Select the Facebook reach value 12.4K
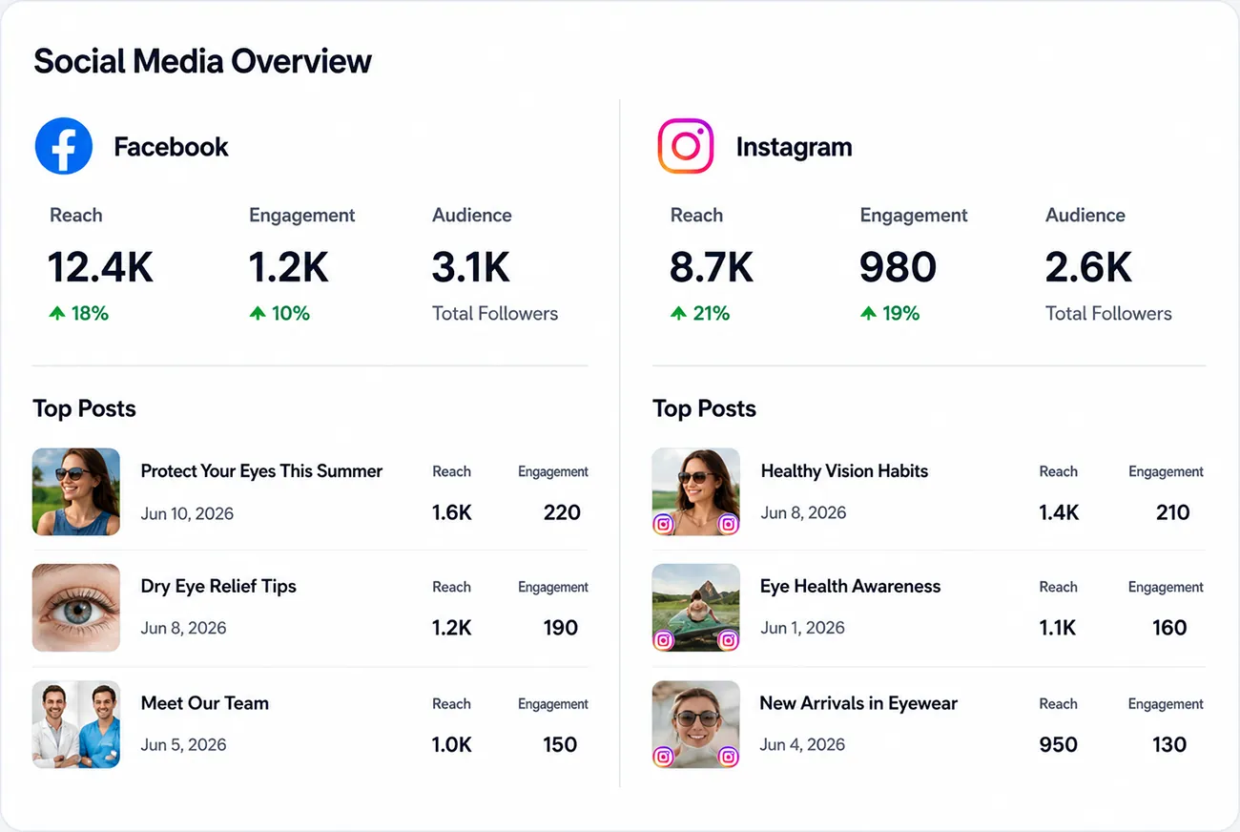 tap(100, 267)
